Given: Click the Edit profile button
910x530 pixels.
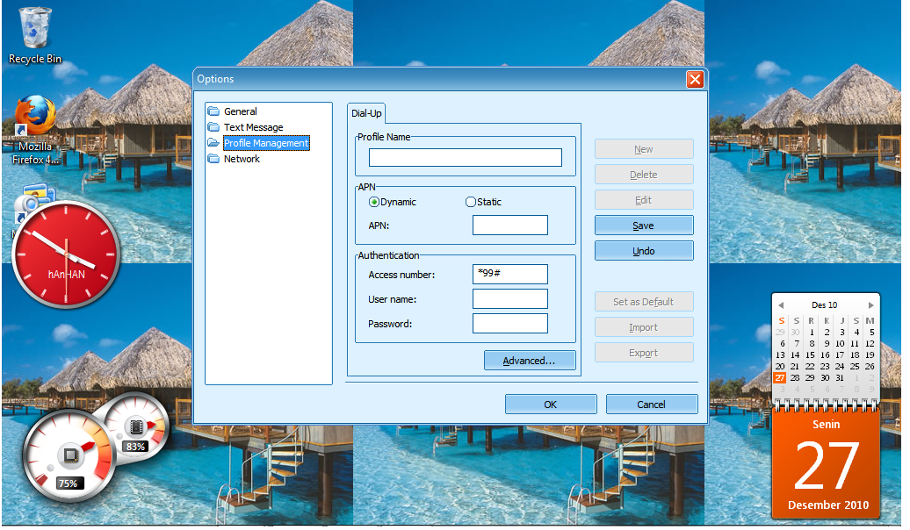Looking at the screenshot, I should click(644, 200).
